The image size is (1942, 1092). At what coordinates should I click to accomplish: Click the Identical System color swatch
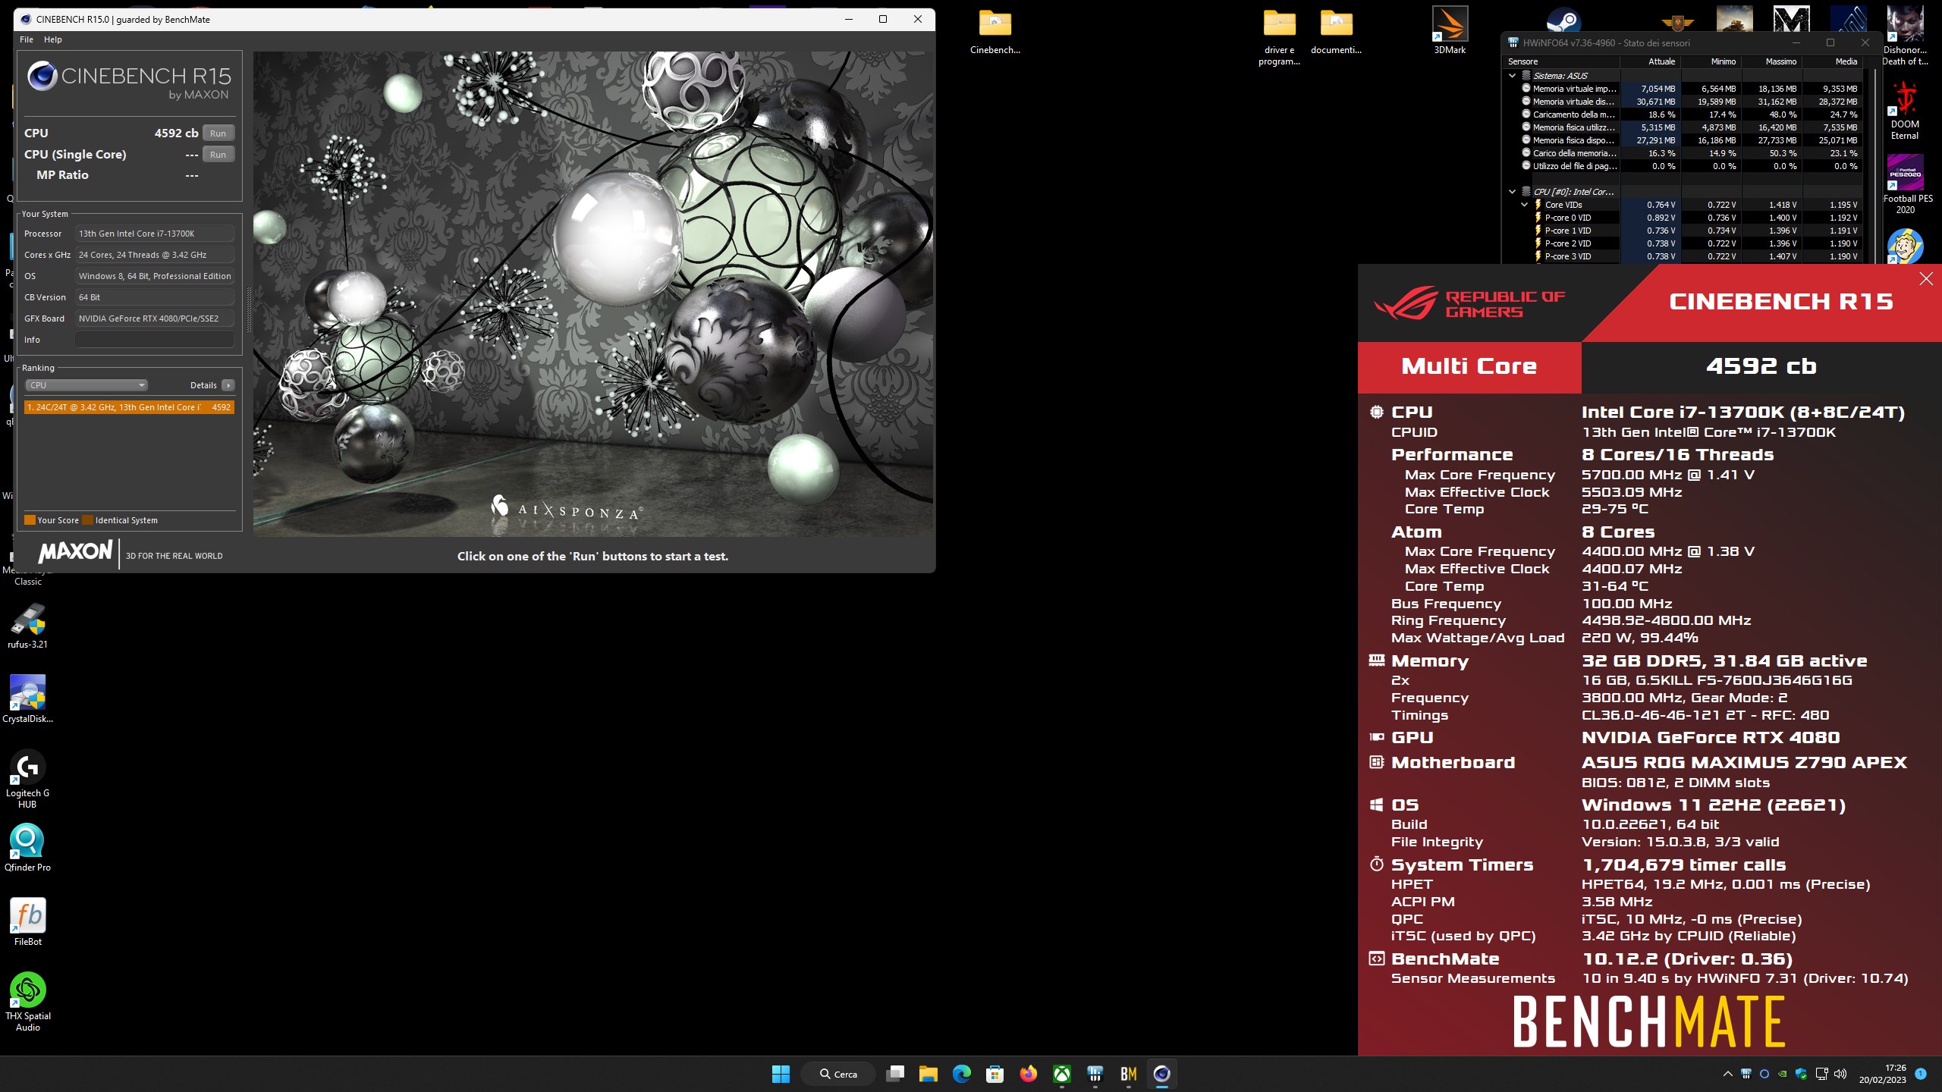click(87, 520)
